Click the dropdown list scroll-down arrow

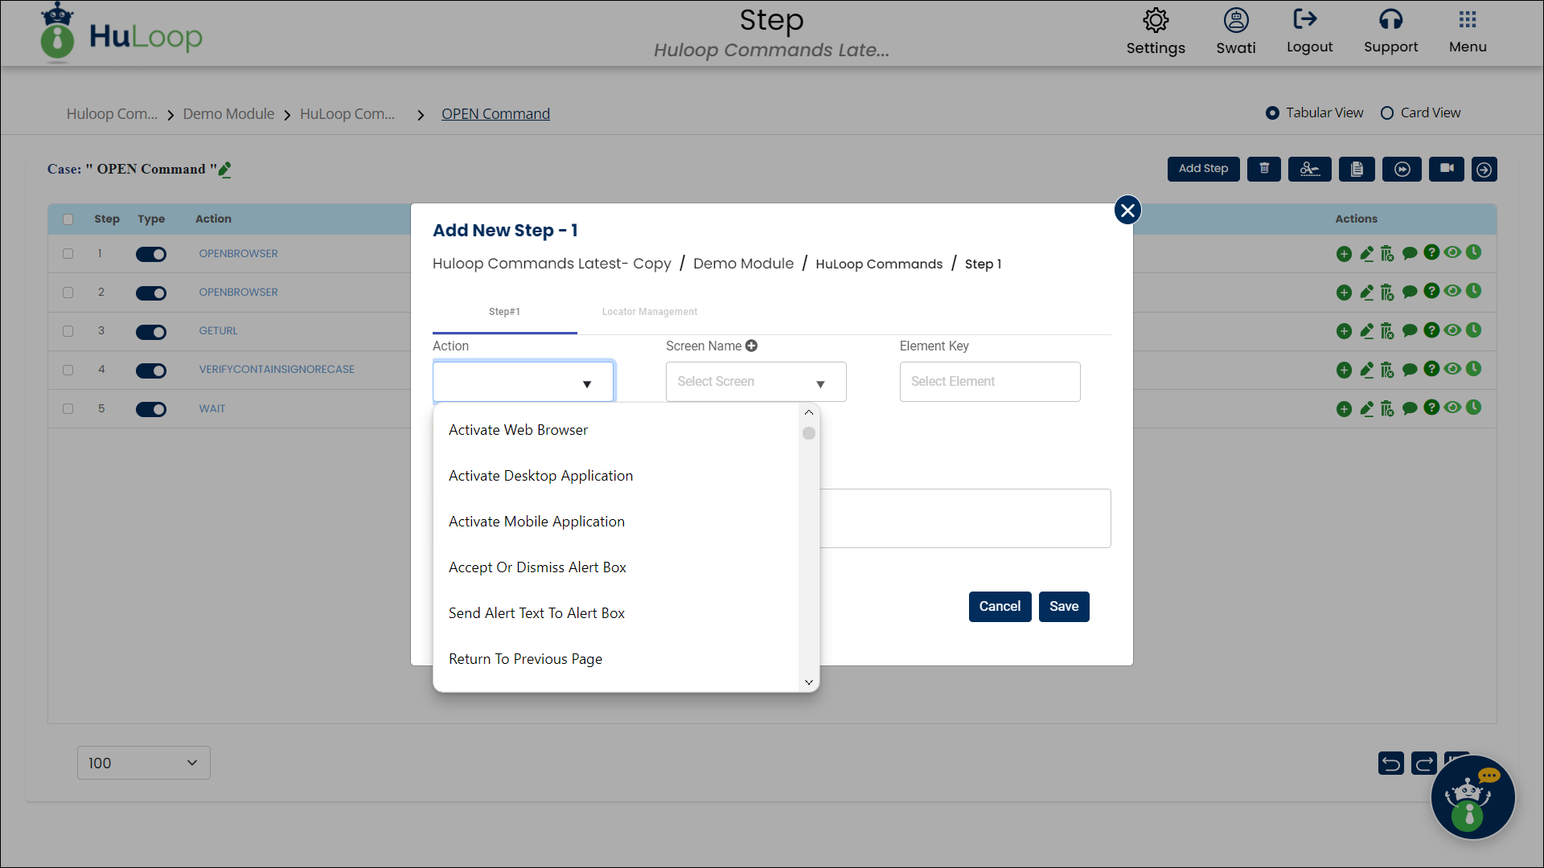[x=809, y=682]
